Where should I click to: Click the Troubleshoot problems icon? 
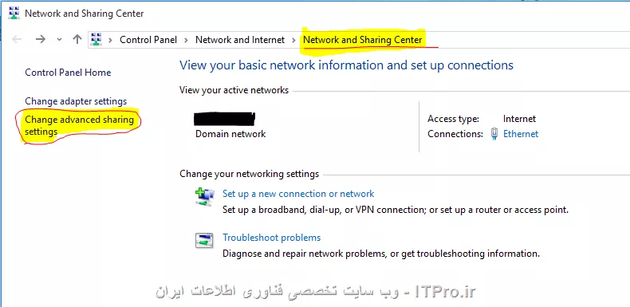[204, 241]
